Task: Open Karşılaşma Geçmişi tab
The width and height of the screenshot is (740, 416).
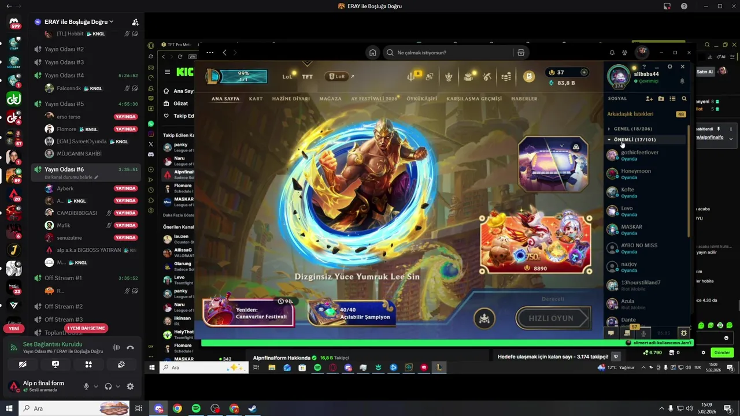Action: pyautogui.click(x=474, y=99)
